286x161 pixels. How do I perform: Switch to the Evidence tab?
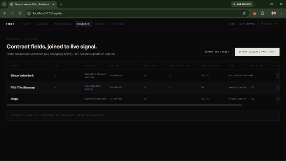42,24
